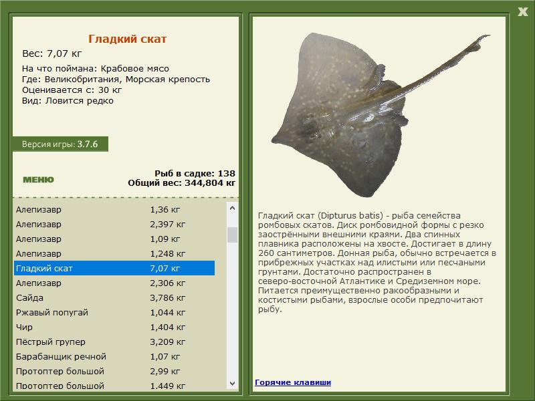Click the fish list scrollbar thumb

click(x=233, y=234)
